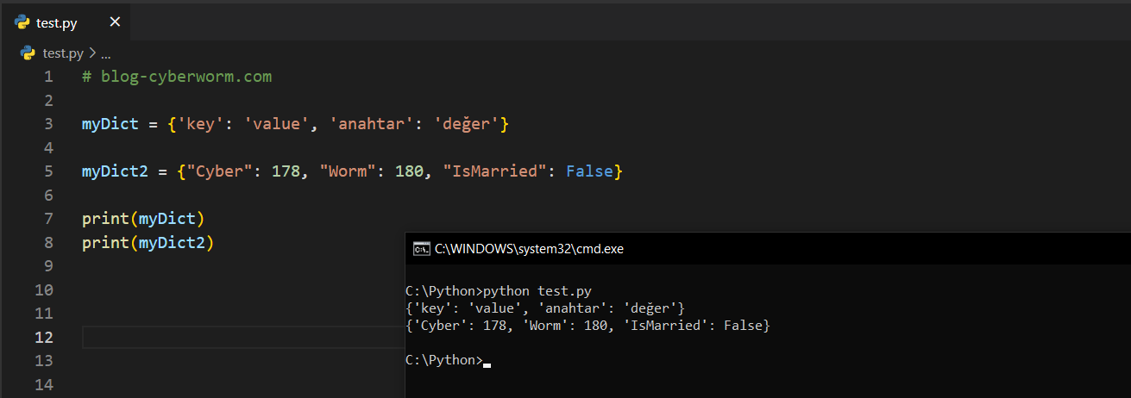Select the test.py tab label
Image resolution: width=1131 pixels, height=398 pixels.
57,22
